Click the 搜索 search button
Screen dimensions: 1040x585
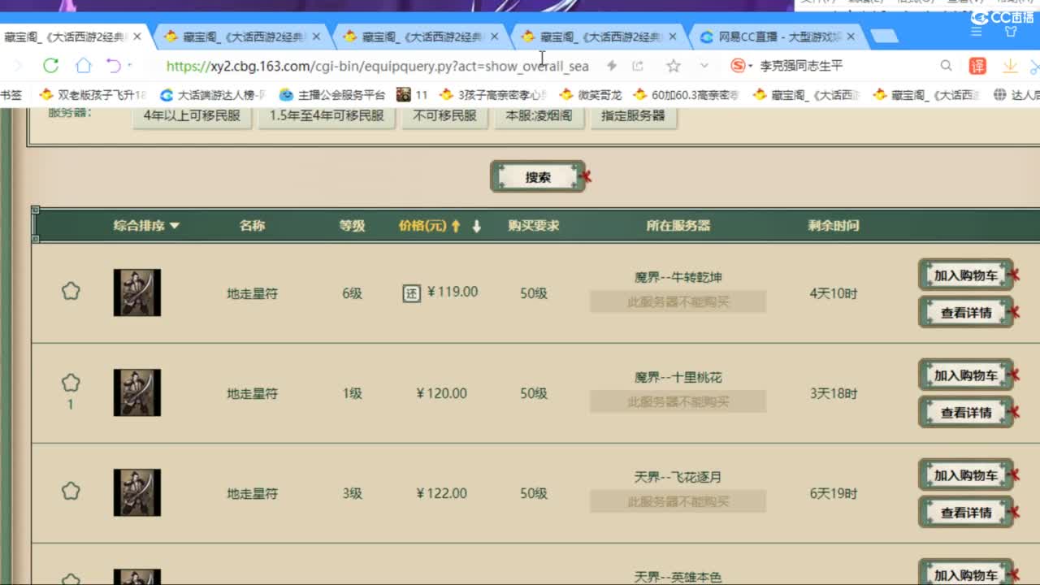point(538,177)
